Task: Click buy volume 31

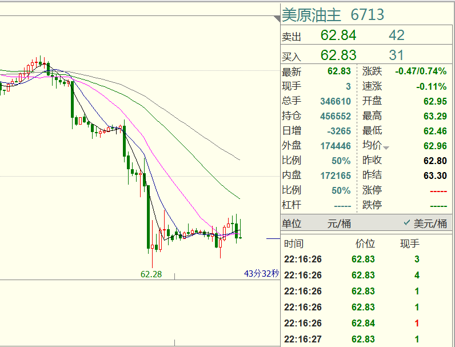Action: pos(396,55)
